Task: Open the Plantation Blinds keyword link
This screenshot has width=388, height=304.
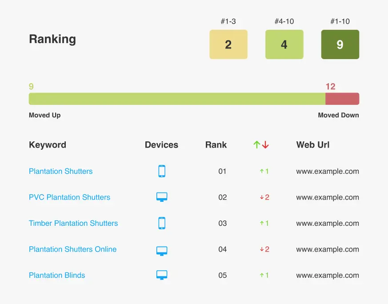Action: click(57, 275)
